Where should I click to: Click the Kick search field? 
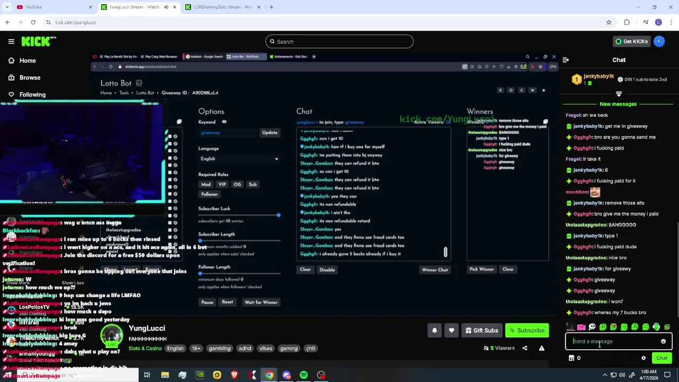click(339, 41)
